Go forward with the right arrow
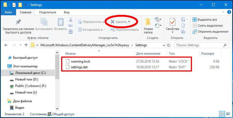Image resolution: width=233 pixels, height=118 pixels. point(14,45)
